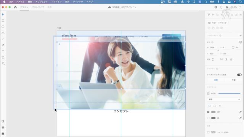Click the Border color swatch
Viewport: 244px width, 137px height.
coord(213,118)
